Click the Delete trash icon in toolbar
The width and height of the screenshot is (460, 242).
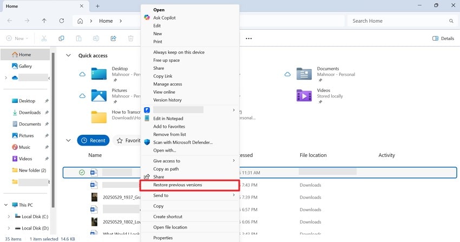(130, 38)
